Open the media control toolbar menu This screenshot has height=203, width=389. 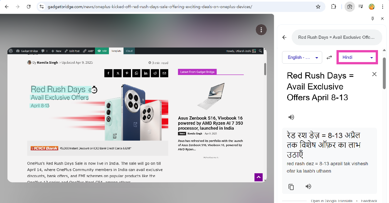pos(360,6)
